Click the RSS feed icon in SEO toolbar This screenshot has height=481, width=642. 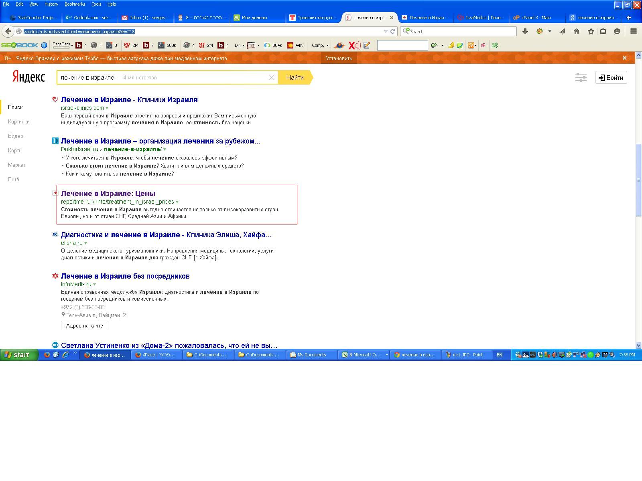click(470, 45)
